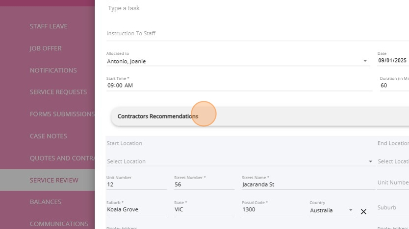
Task: Edit the Start Time field
Action: point(235,86)
